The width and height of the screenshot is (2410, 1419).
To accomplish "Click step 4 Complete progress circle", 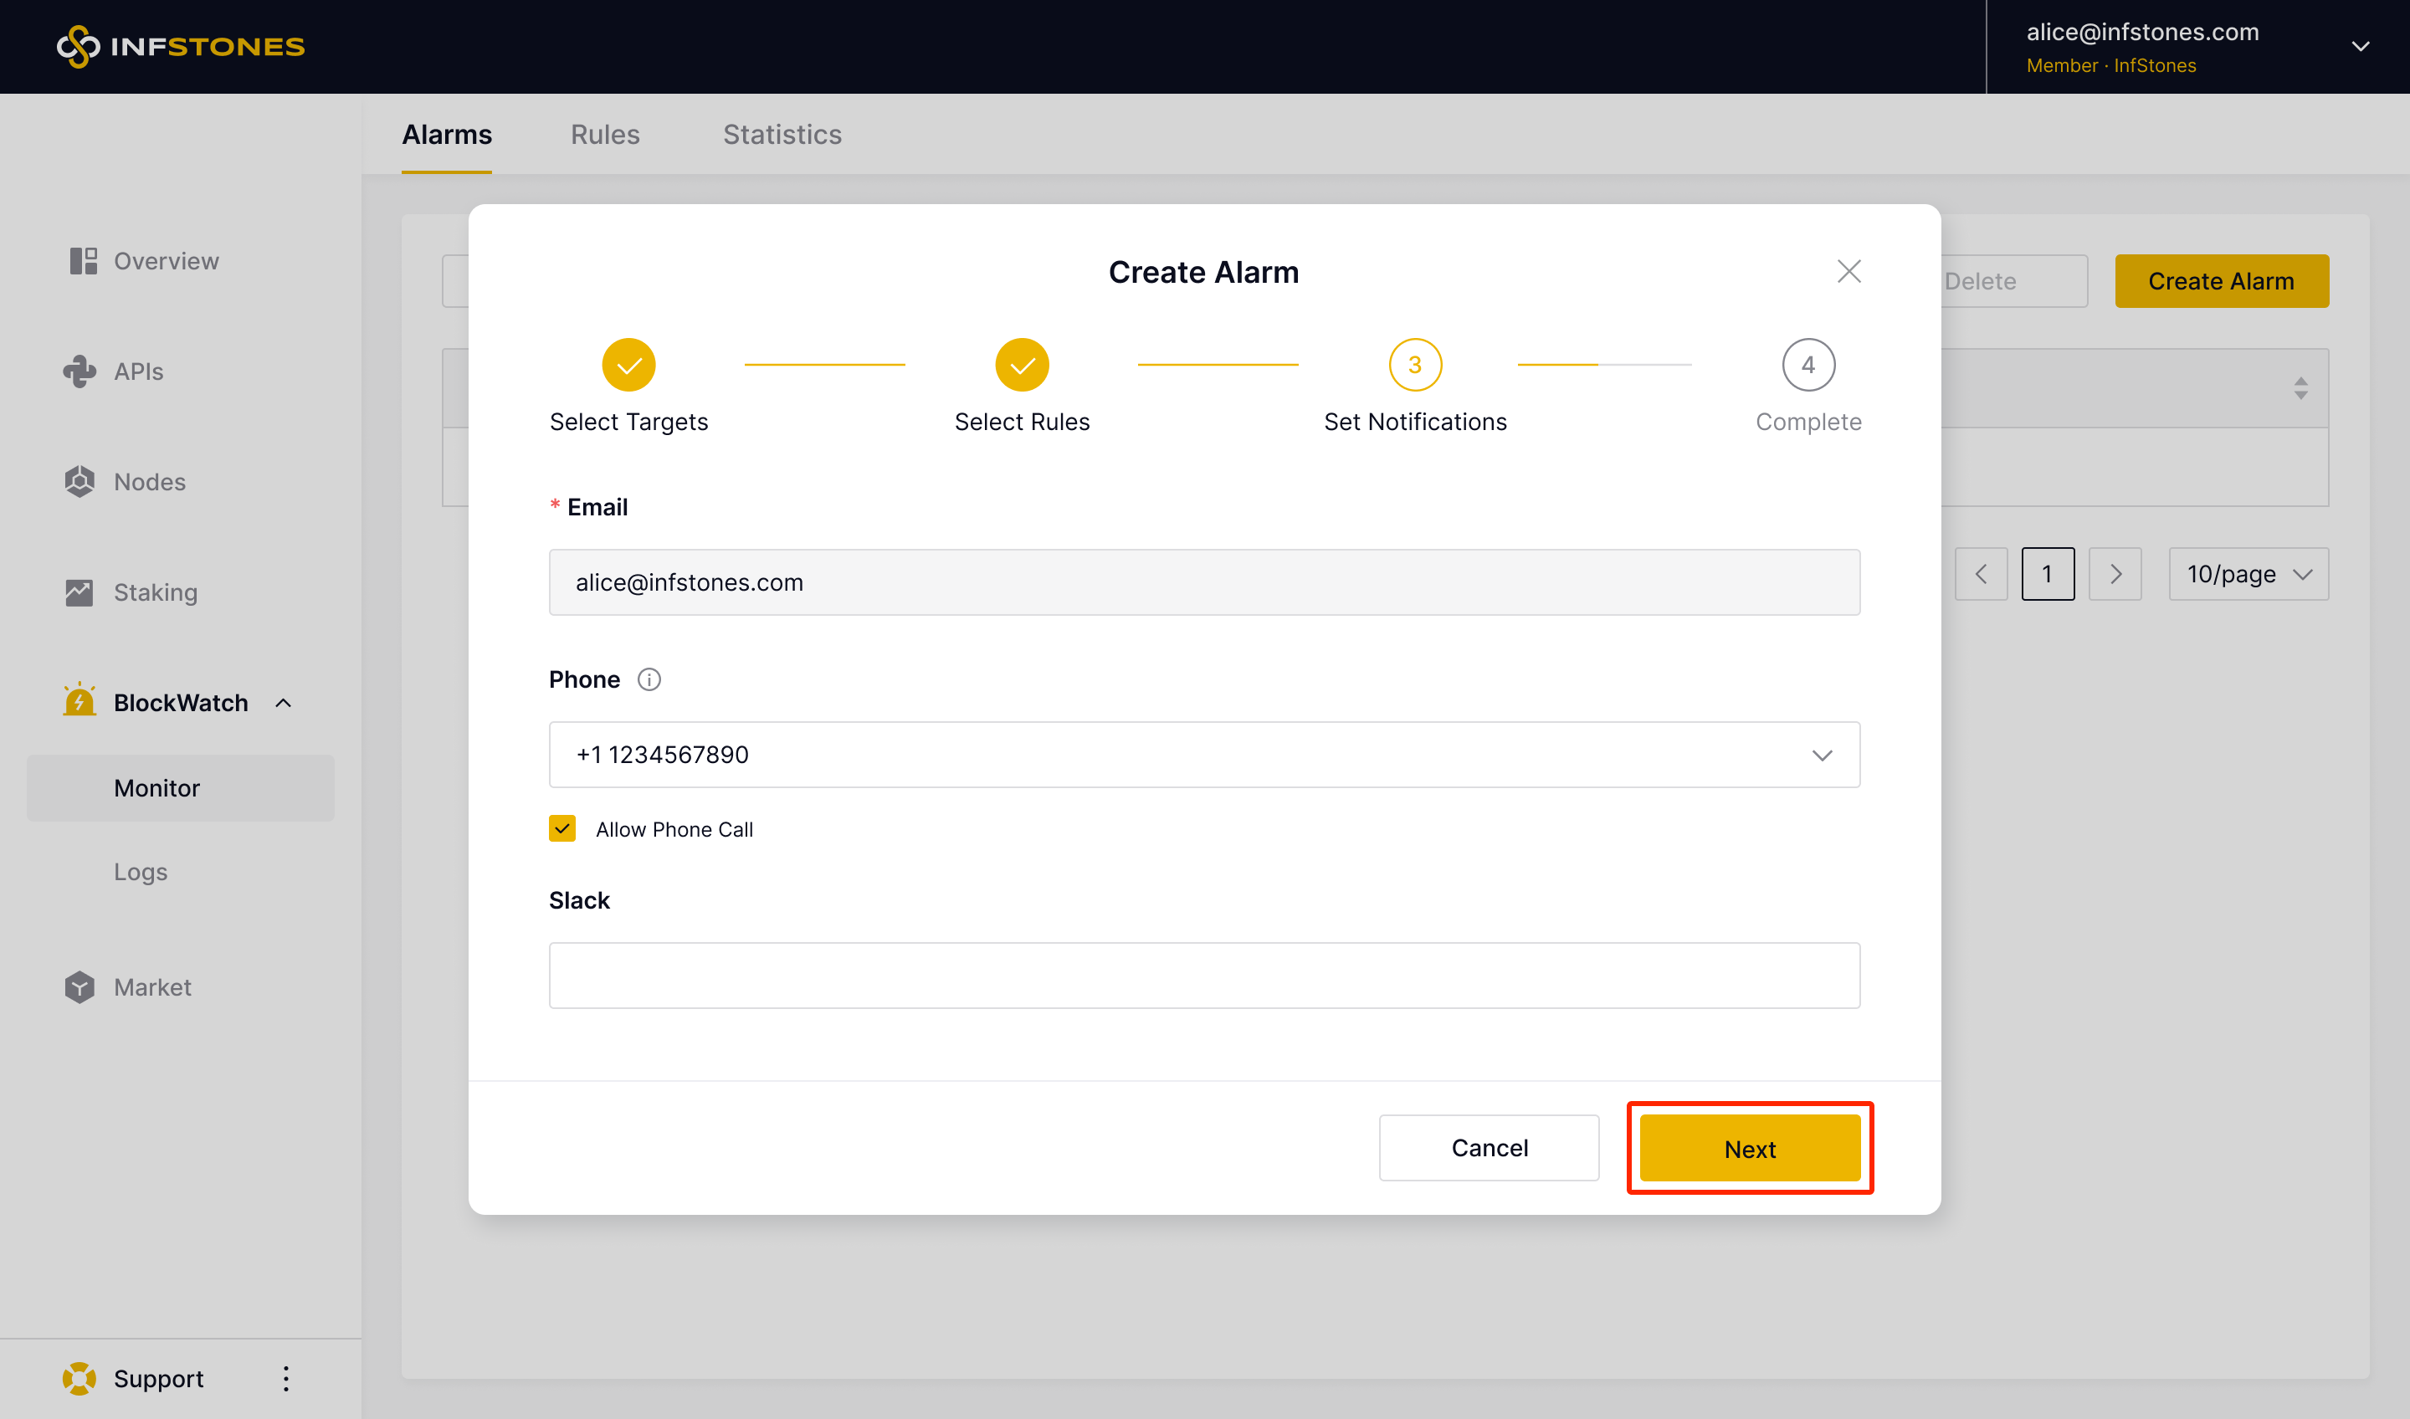I will click(1807, 364).
